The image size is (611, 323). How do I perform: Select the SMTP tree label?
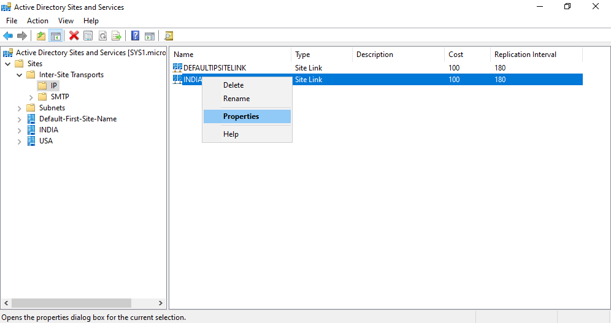[x=60, y=96]
